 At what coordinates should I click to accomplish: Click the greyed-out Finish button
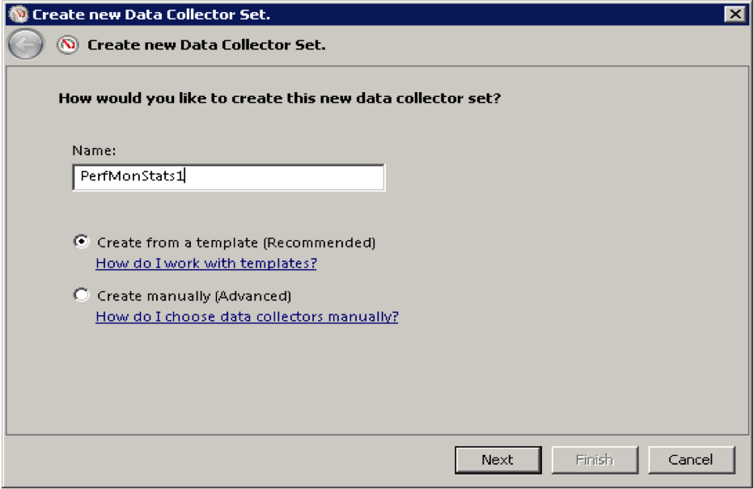coord(594,460)
